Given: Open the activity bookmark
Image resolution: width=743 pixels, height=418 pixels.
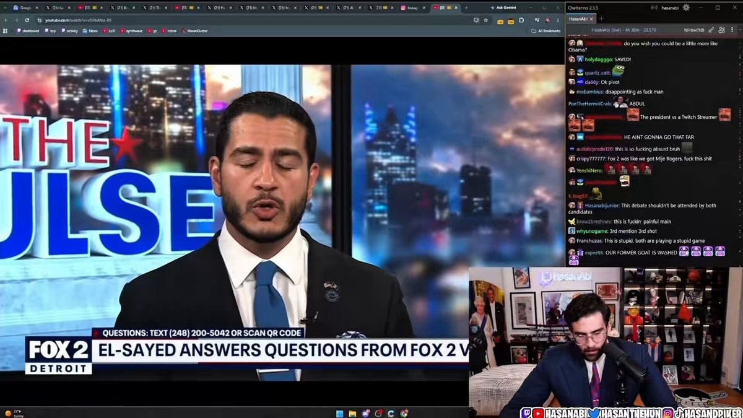Looking at the screenshot, I should [x=70, y=30].
